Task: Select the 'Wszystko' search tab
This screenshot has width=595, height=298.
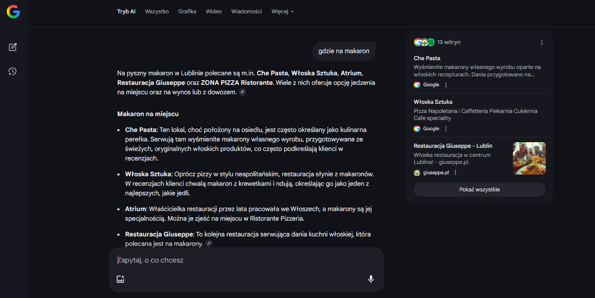Action: [157, 12]
